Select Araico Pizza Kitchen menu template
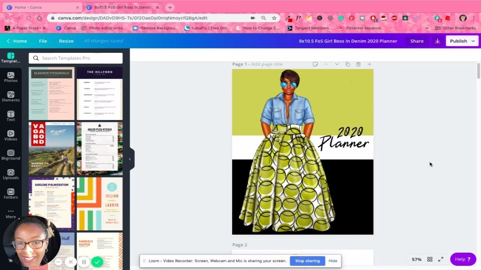 click(100, 148)
